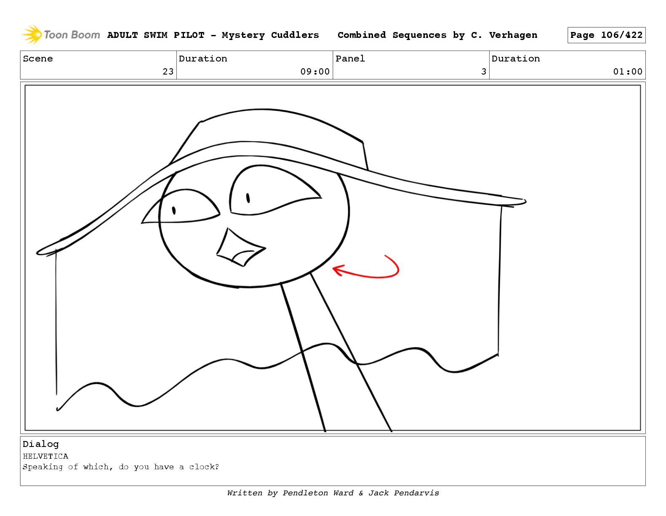Click the panel number '3'

click(484, 72)
